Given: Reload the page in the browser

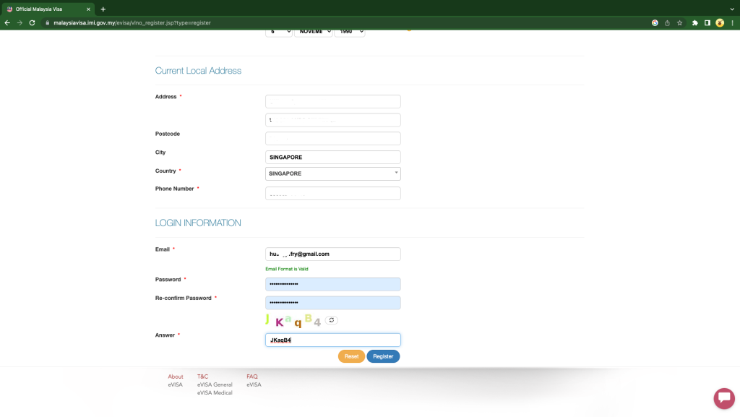Looking at the screenshot, I should (32, 22).
